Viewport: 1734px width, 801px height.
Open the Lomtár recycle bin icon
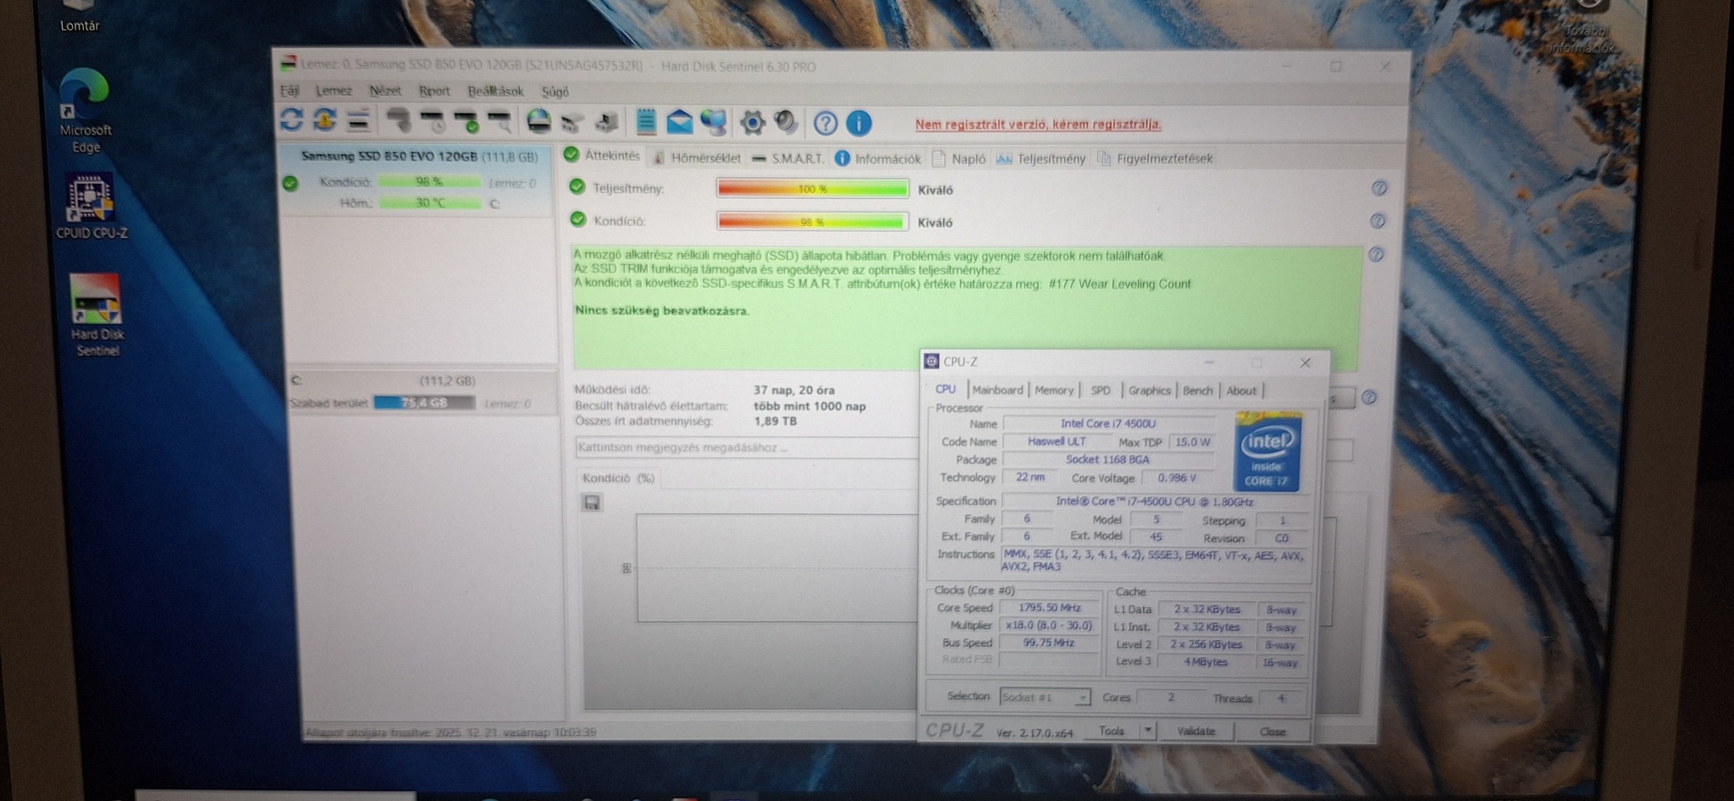coord(80,17)
